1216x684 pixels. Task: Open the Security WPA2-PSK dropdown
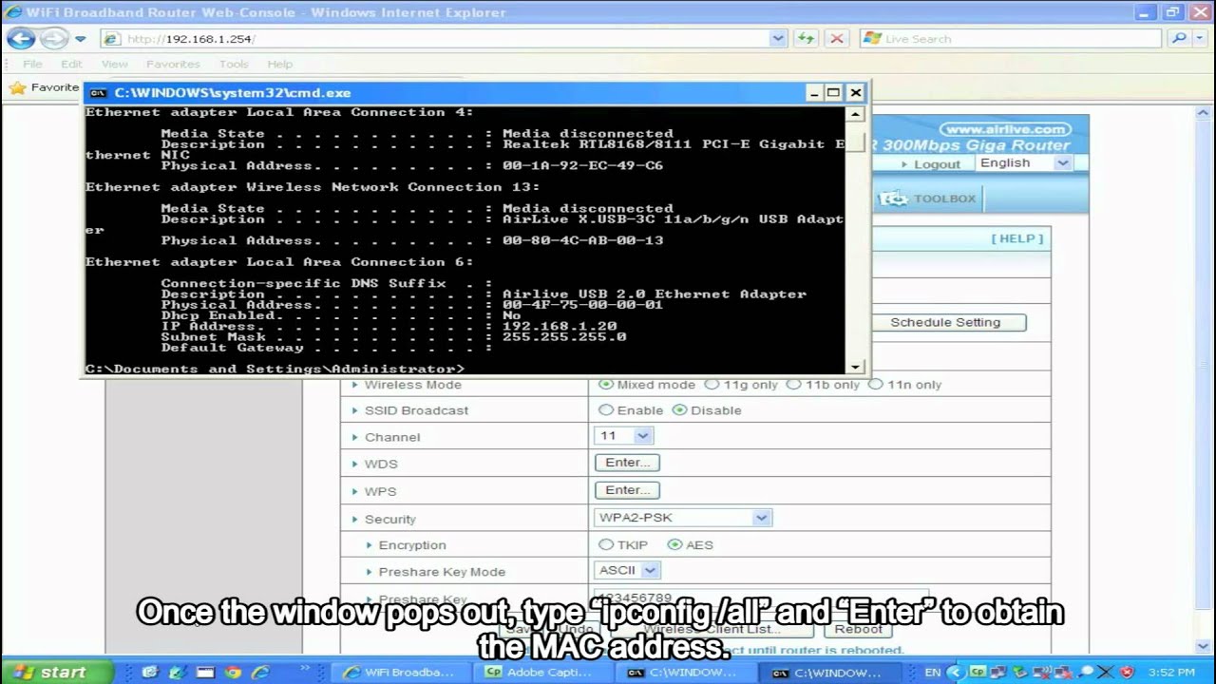click(x=683, y=518)
